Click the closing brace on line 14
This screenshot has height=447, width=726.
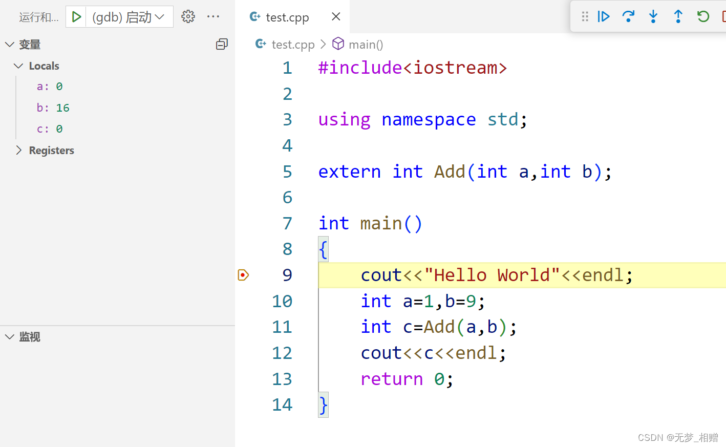pos(323,405)
